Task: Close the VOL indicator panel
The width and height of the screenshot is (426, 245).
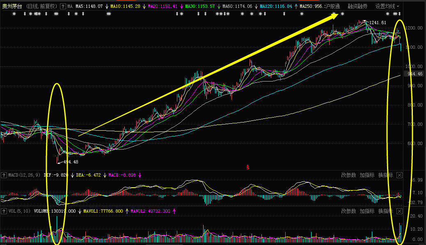Action: (x=399, y=211)
